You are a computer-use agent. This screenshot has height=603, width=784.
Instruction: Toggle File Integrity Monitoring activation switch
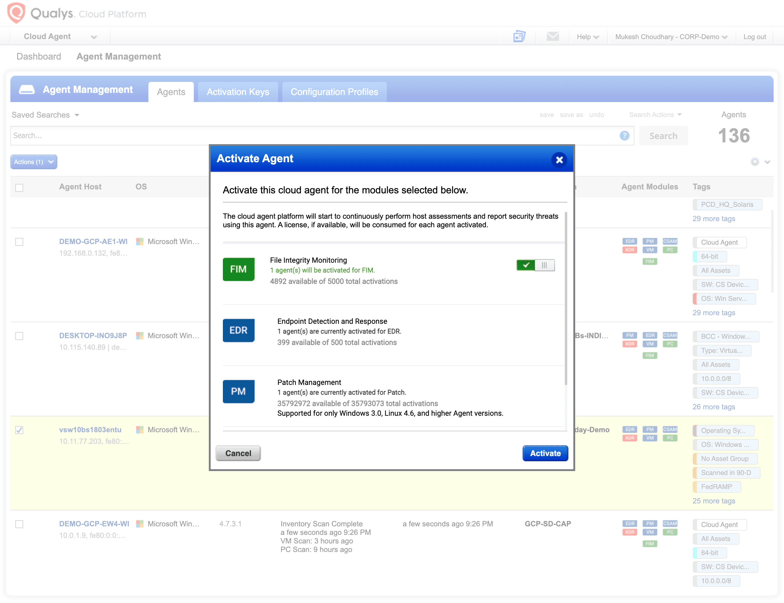pyautogui.click(x=535, y=265)
